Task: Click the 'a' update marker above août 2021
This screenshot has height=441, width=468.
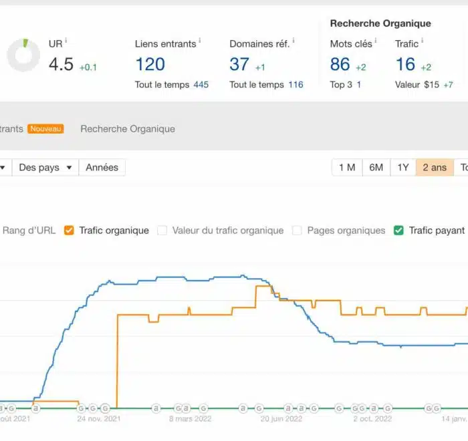Action: [x=36, y=408]
